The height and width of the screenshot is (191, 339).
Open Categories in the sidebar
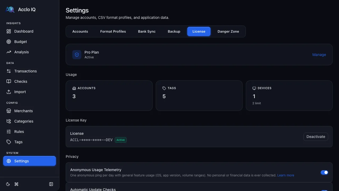[29, 121]
